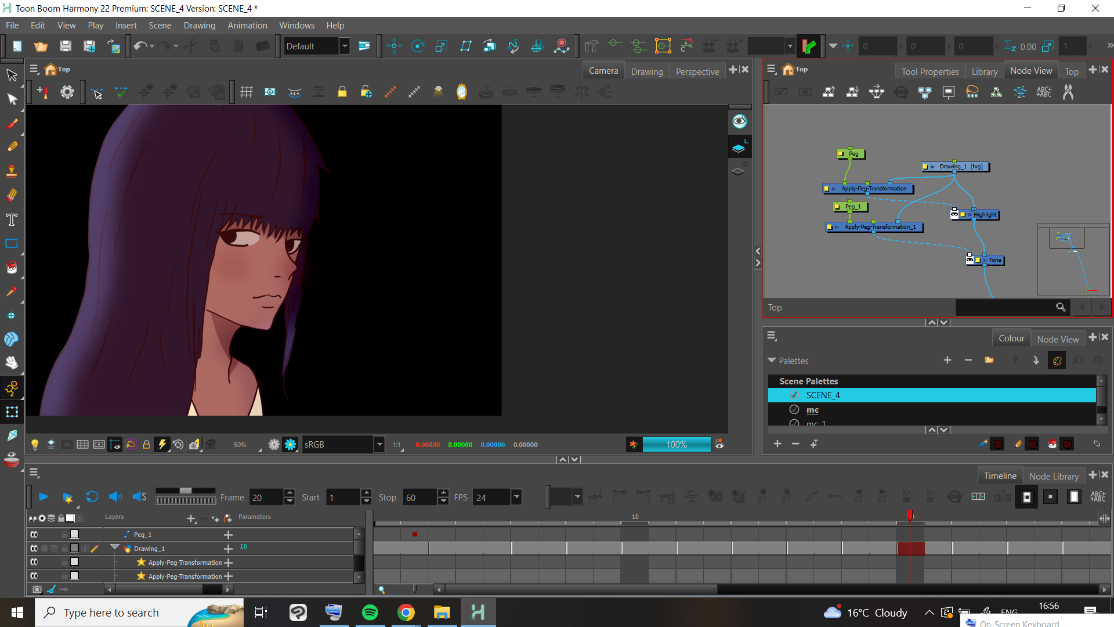Select the Hand grabber tool
Image resolution: width=1114 pixels, height=627 pixels.
(x=12, y=363)
